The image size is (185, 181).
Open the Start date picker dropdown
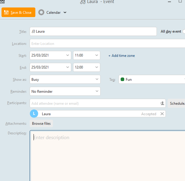point(68,55)
